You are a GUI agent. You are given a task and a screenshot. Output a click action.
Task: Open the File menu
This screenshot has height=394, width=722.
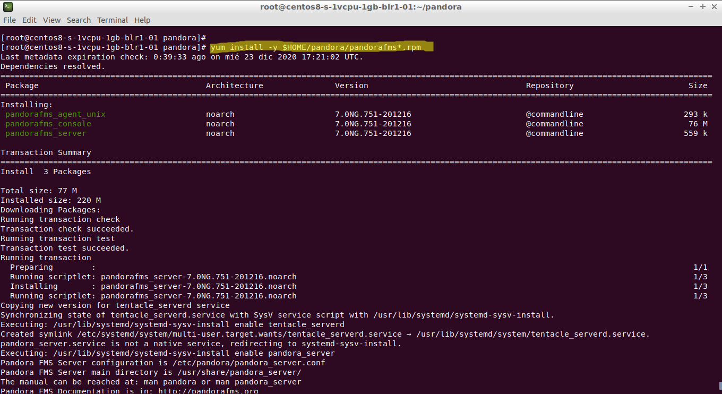tap(10, 20)
